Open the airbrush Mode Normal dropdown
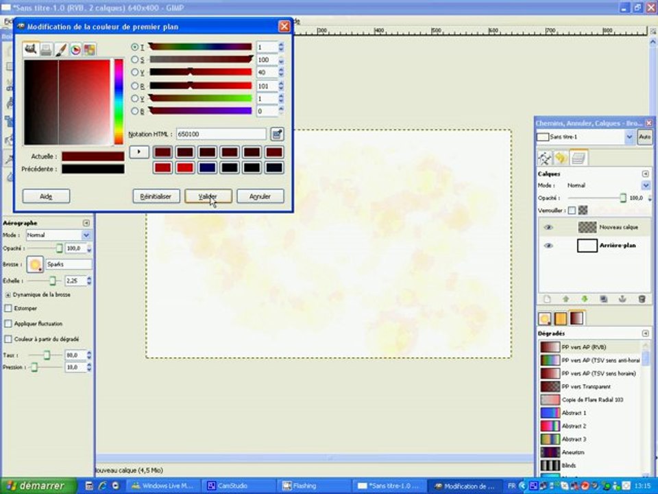 [x=58, y=235]
